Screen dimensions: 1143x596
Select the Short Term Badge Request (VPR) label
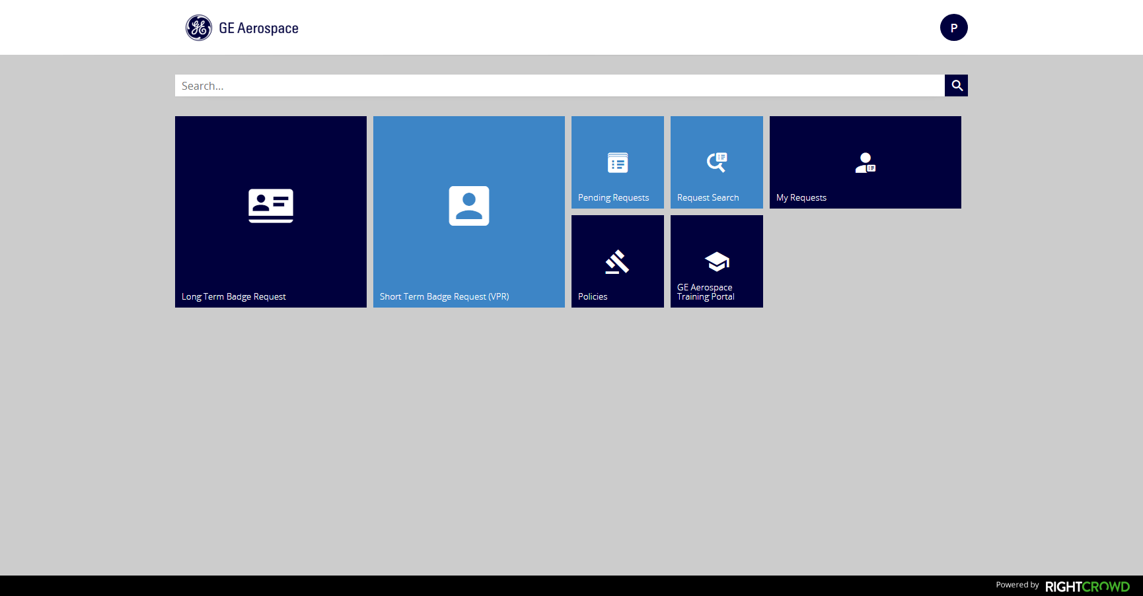pos(444,297)
